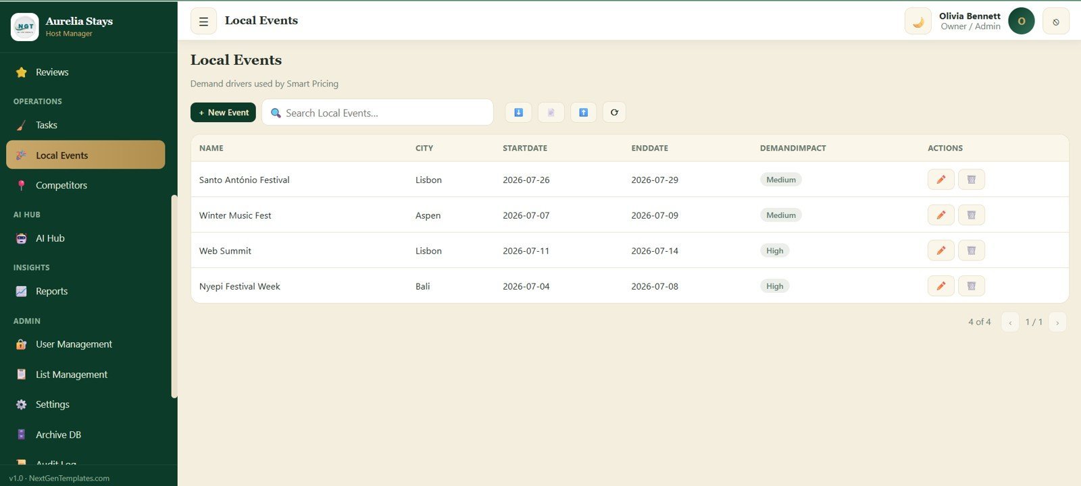This screenshot has width=1081, height=486.
Task: Delete the Nyepi Festival Week event
Action: click(971, 286)
